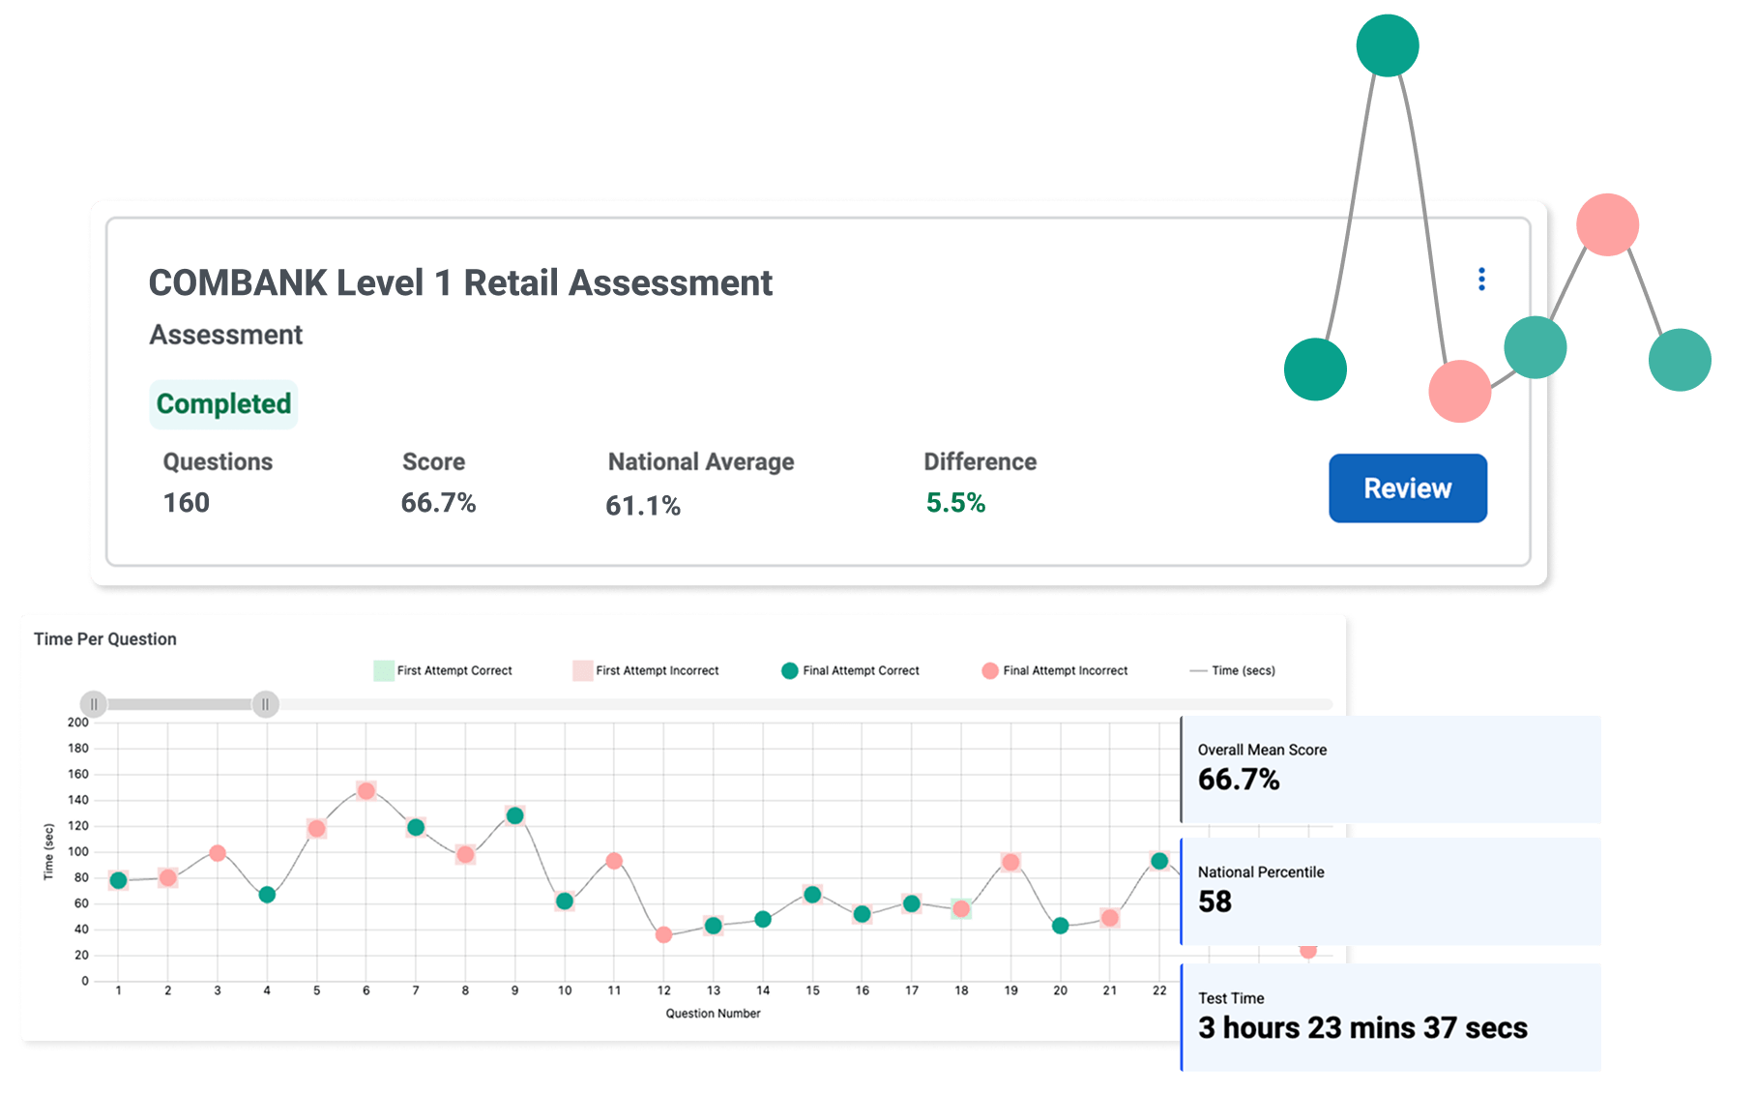Click the Test Time panel
Image resolution: width=1756 pixels, height=1093 pixels.
point(1390,1017)
